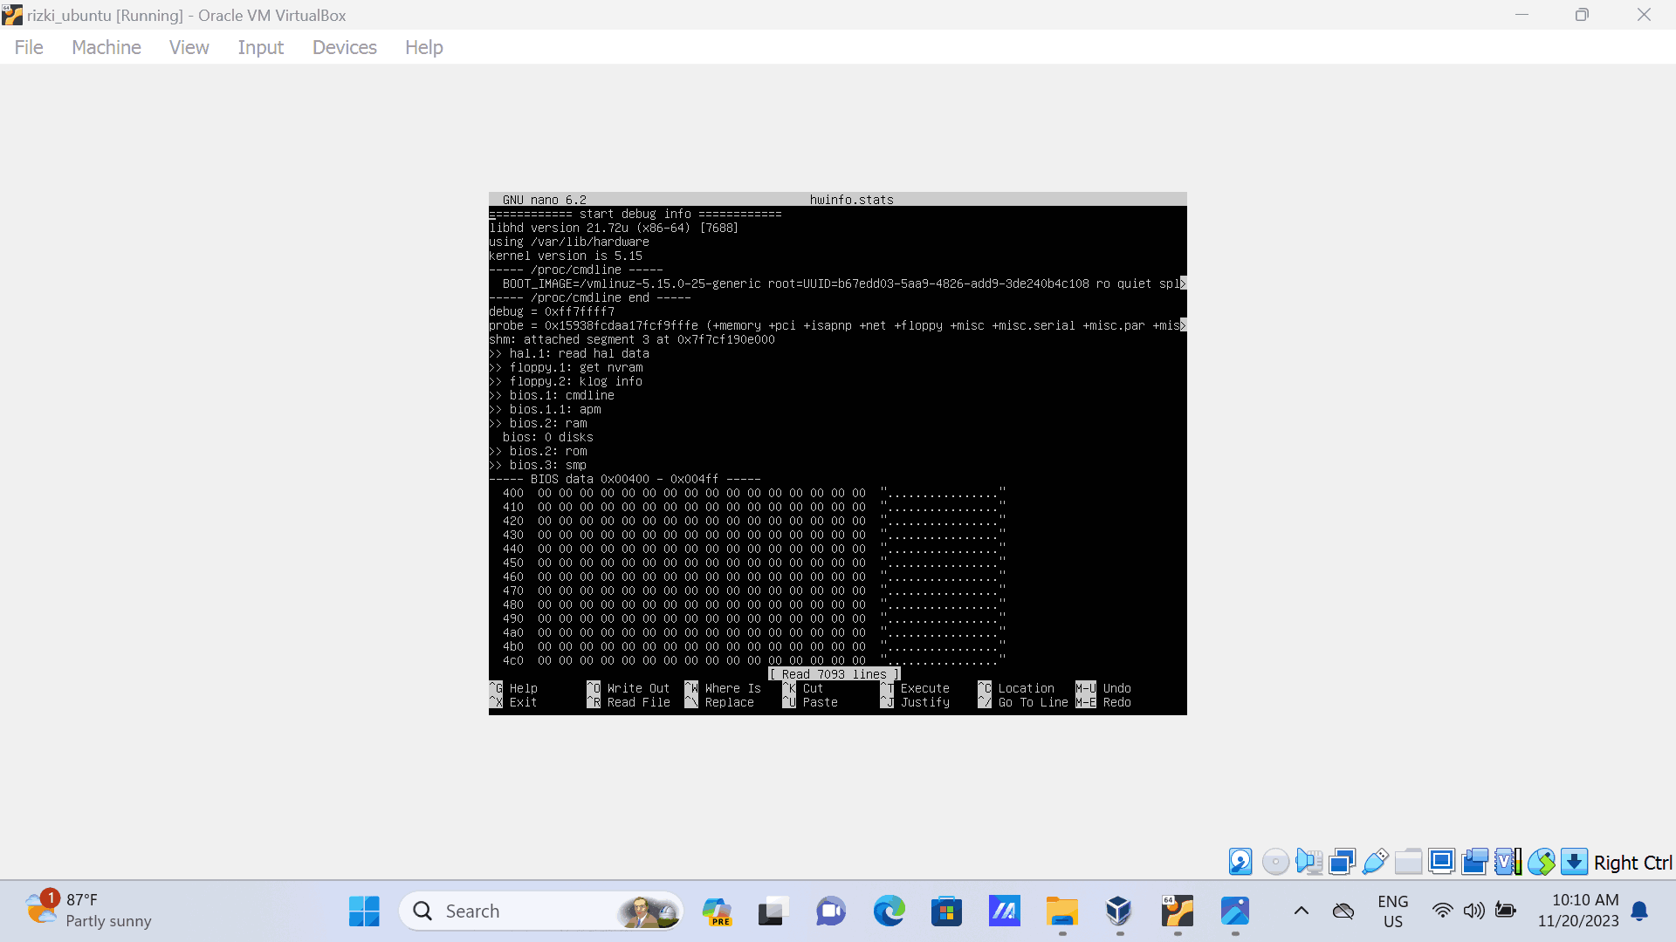Expand the hidden system tray icons
Image resolution: width=1676 pixels, height=942 pixels.
[x=1301, y=911]
